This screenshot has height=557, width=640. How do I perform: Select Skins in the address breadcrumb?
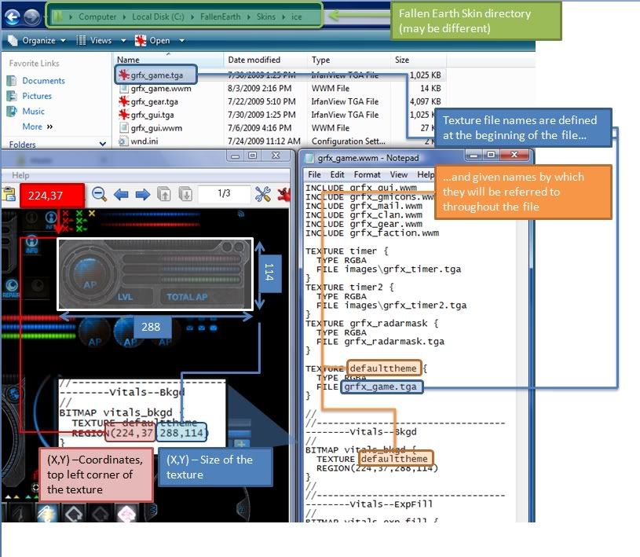pos(266,16)
